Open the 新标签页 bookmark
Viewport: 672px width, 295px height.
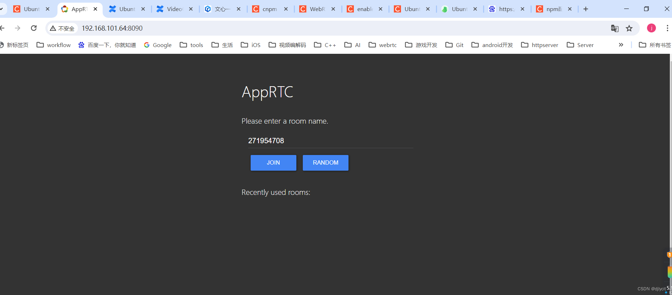(14, 45)
